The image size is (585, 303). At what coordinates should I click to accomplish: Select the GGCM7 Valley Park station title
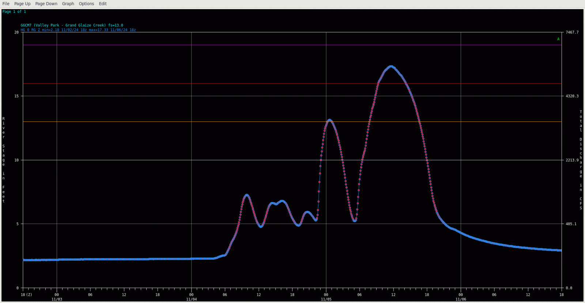tap(72, 25)
